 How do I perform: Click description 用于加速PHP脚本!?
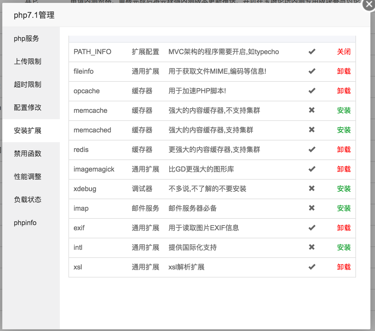click(x=197, y=91)
